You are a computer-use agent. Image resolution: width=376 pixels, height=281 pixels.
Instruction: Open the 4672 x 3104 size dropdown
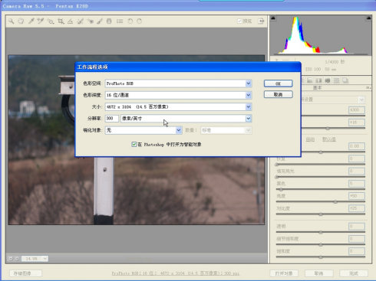(x=178, y=107)
